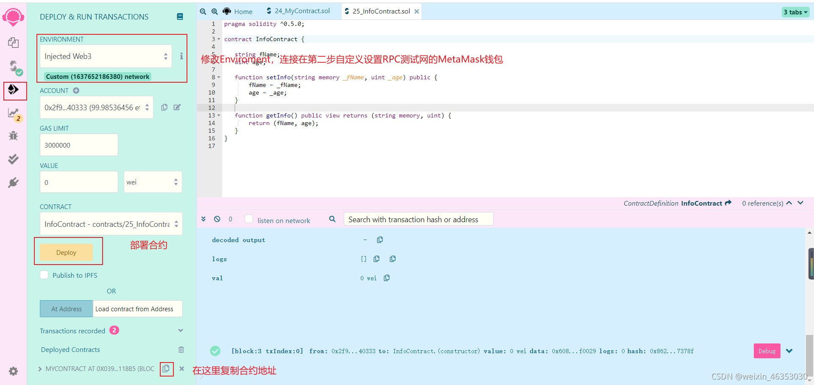
Task: Open Solidity Static Analysis icon
Action: click(x=14, y=114)
